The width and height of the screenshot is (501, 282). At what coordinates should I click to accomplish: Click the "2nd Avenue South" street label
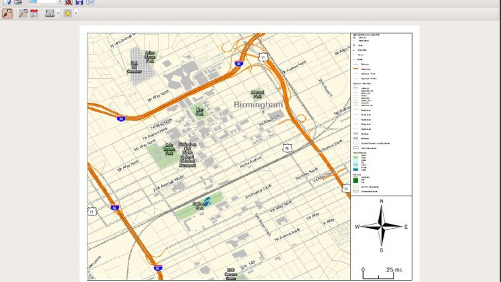258,192
